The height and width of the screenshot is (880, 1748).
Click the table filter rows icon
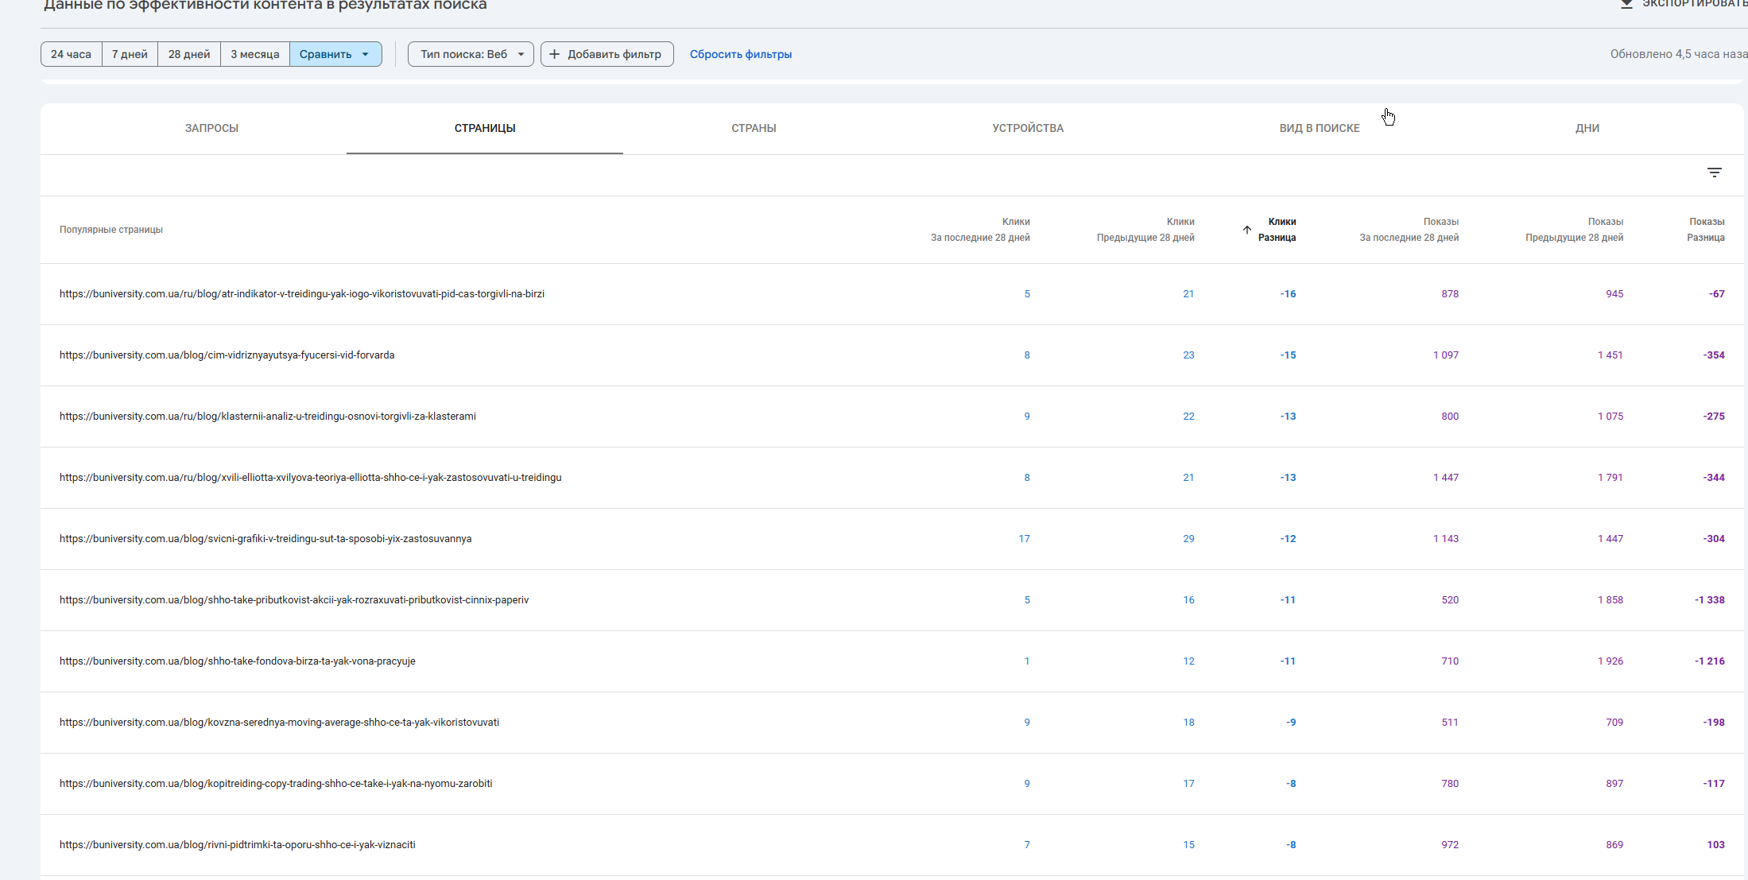pos(1714,173)
